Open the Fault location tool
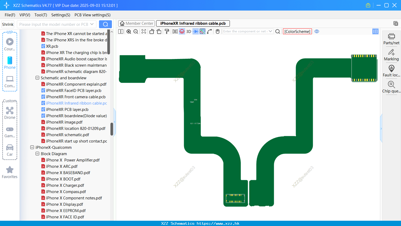 tap(391, 71)
